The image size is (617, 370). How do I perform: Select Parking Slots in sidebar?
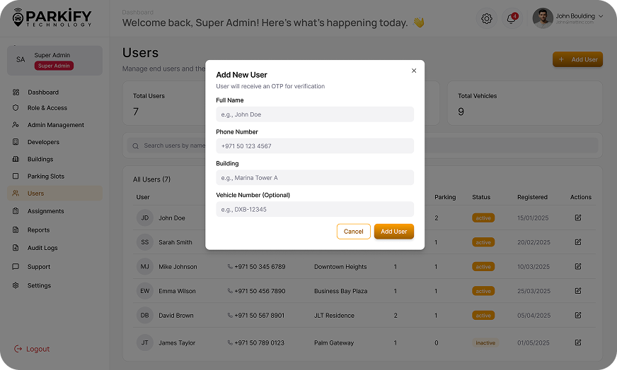pos(46,177)
